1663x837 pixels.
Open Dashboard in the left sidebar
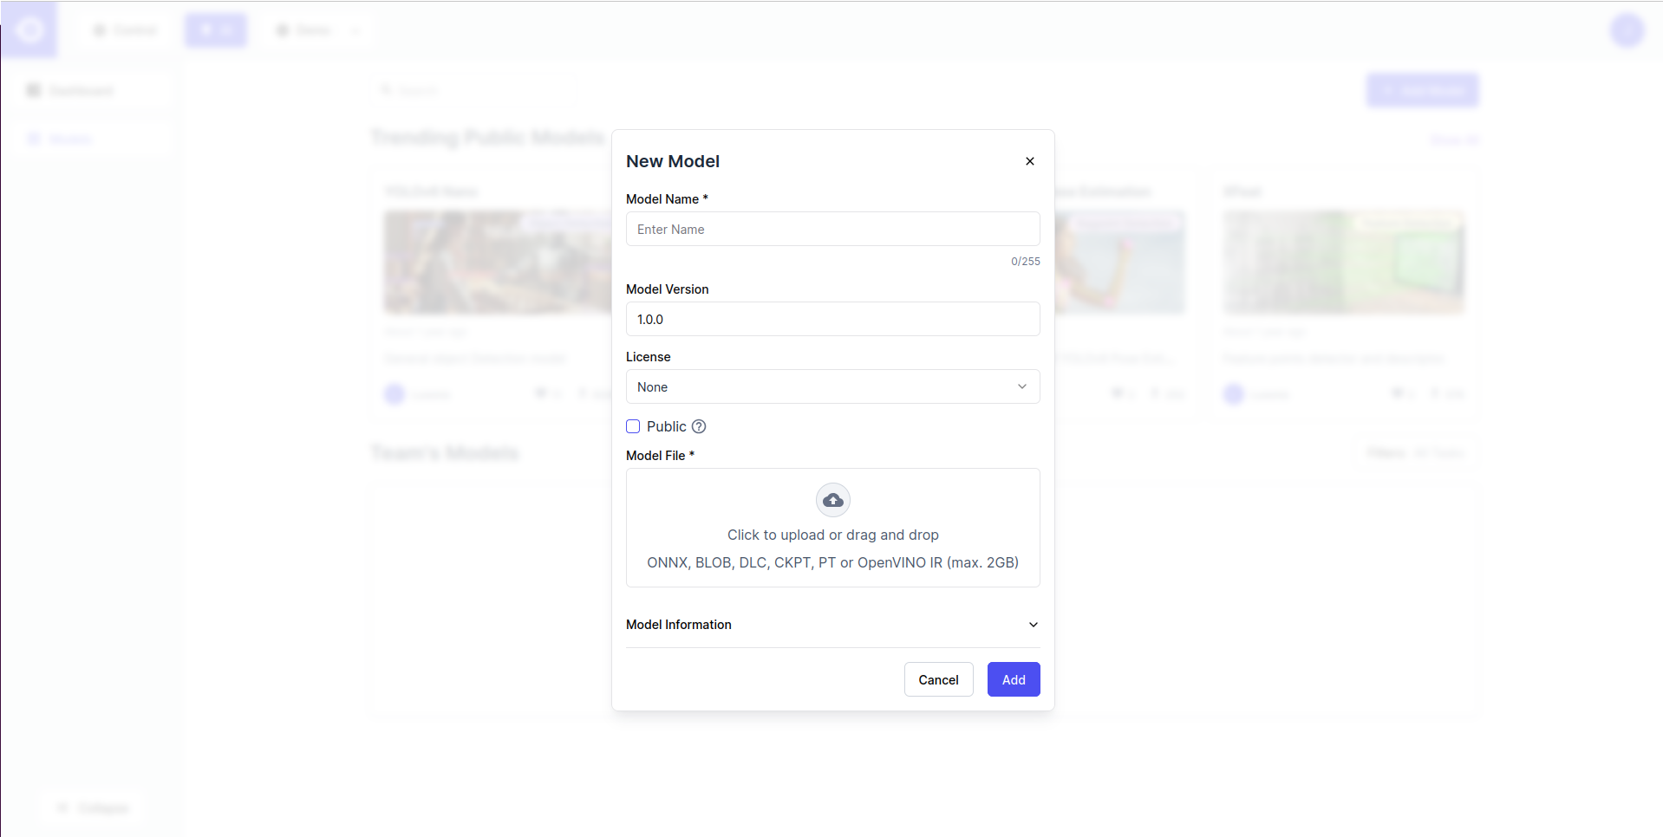click(81, 91)
